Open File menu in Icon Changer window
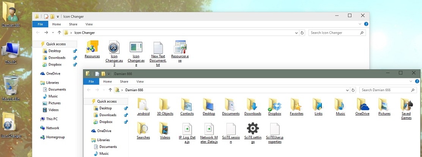Image resolution: width=422 pixels, height=157 pixels. click(x=40, y=24)
